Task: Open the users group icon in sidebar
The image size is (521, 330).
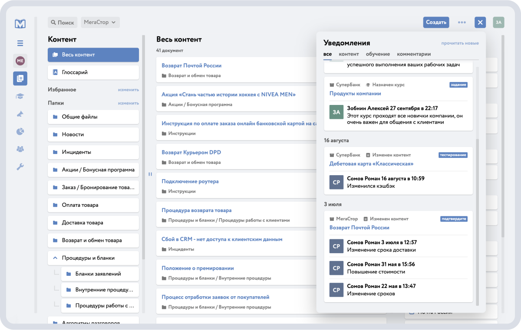Action: tap(20, 149)
